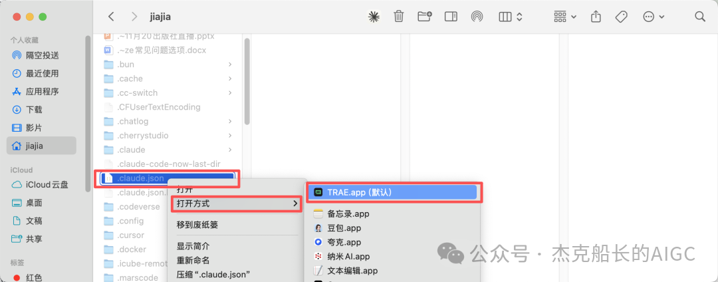
Task: Select the 红色 tag in sidebar
Action: 42,277
